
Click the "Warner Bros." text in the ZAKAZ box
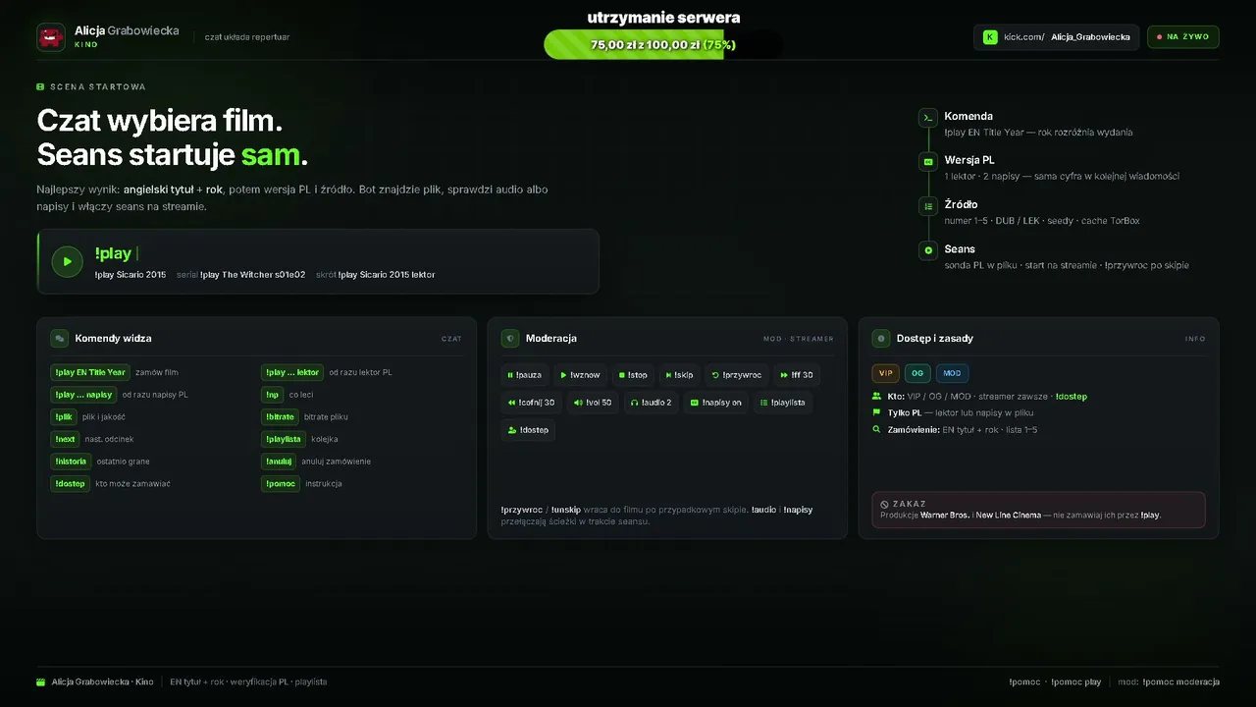945,515
